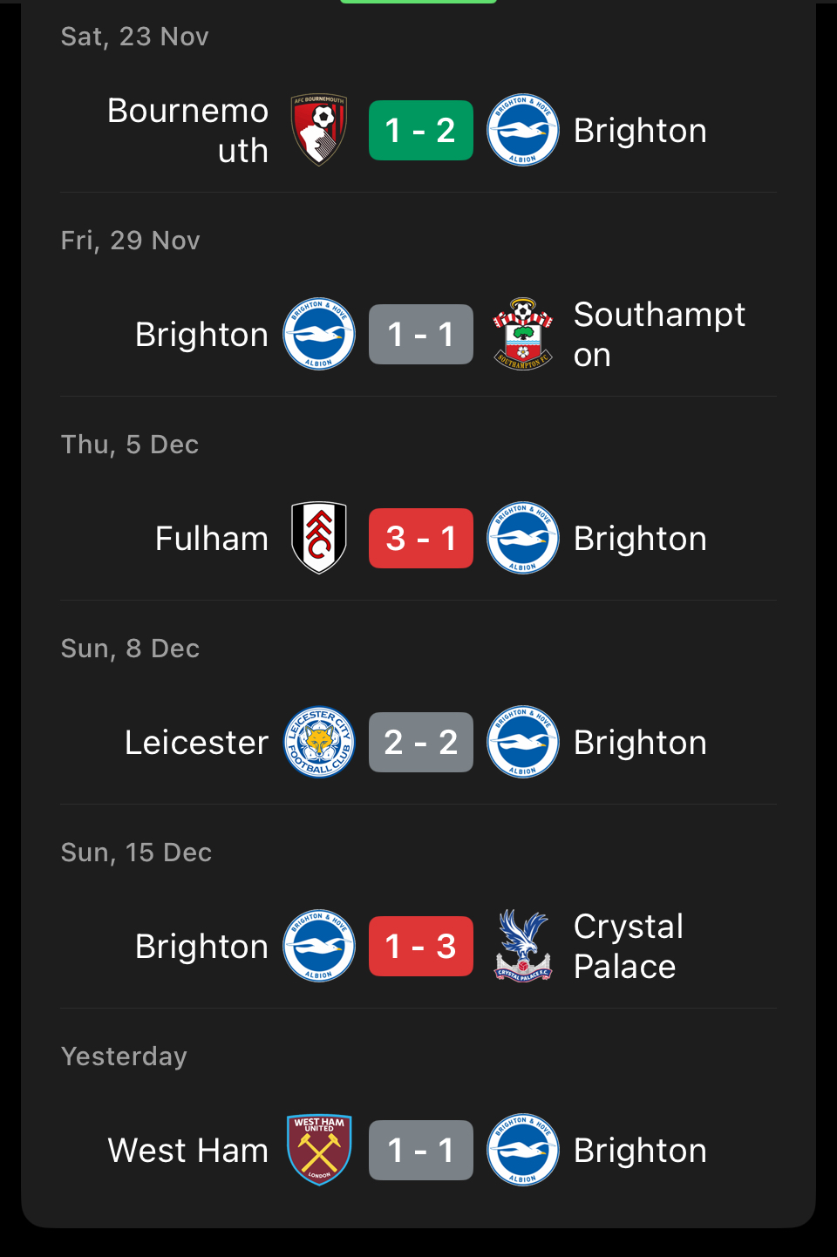Tap the AFC Bournemouth club crest

click(x=319, y=130)
